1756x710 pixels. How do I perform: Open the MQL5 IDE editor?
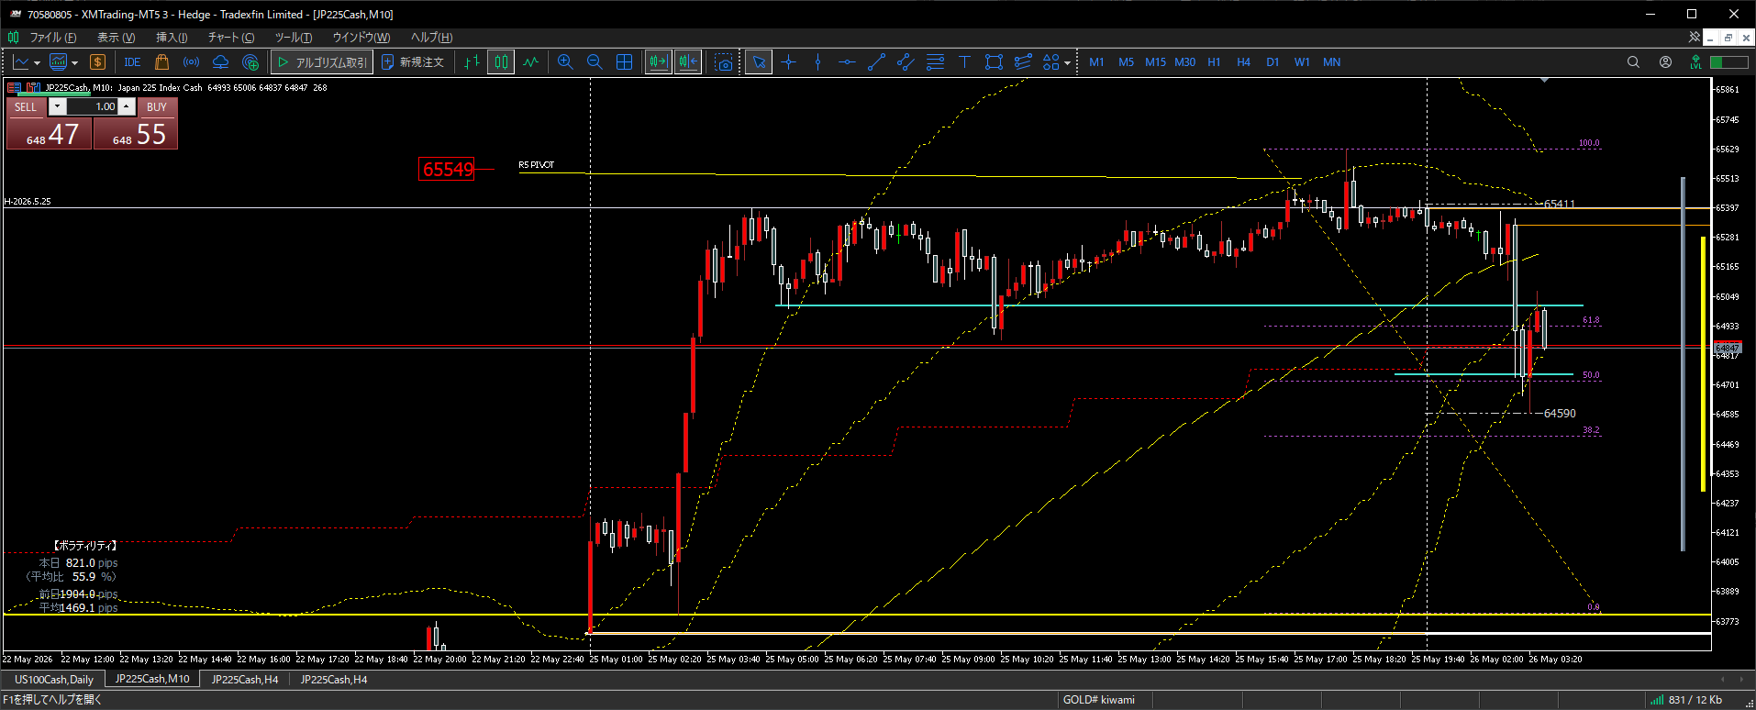tap(132, 62)
